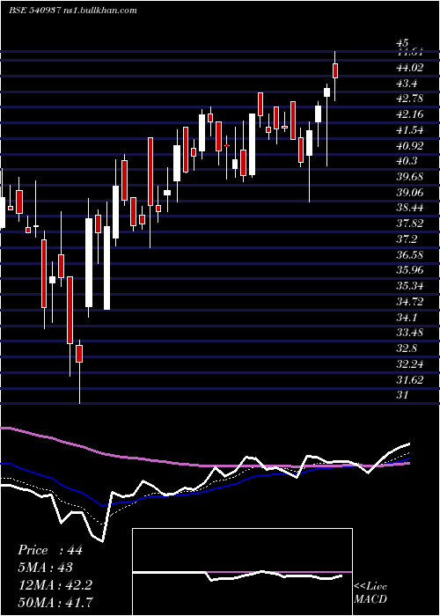The image size is (440, 616).
Task: Click the 36.58 price axis label
Action: pos(410,254)
